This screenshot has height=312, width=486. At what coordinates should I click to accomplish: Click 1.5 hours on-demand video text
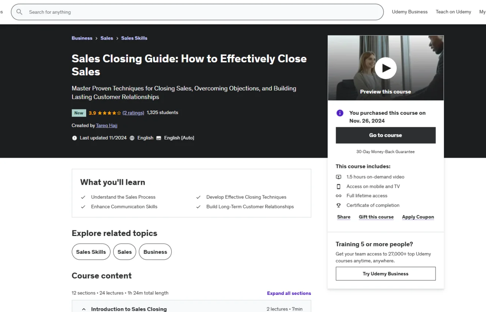pos(375,177)
